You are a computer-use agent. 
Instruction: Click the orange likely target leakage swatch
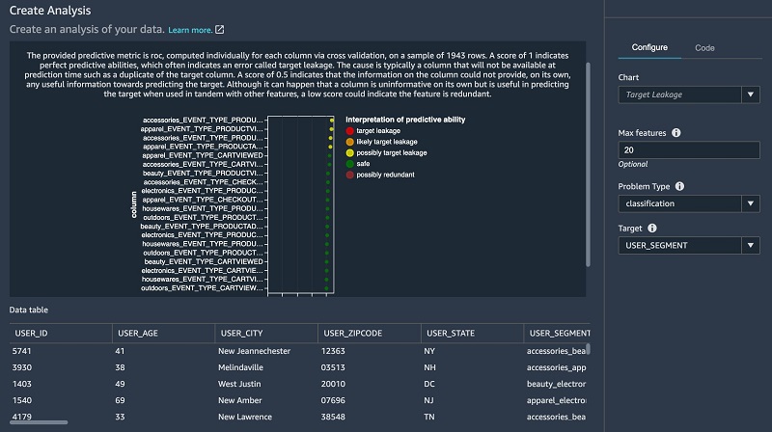[x=350, y=142]
